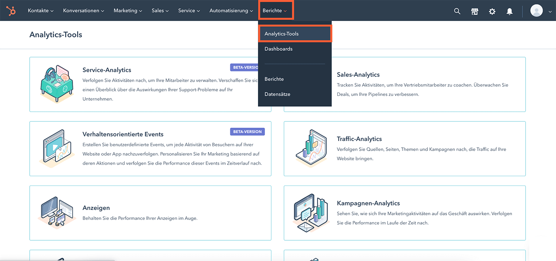Image resolution: width=556 pixels, height=261 pixels.
Task: Click the user avatar icon
Action: click(x=536, y=11)
